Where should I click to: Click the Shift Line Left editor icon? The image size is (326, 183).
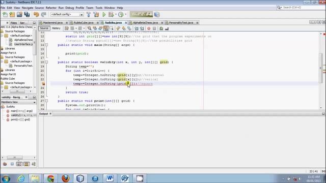(137, 28)
